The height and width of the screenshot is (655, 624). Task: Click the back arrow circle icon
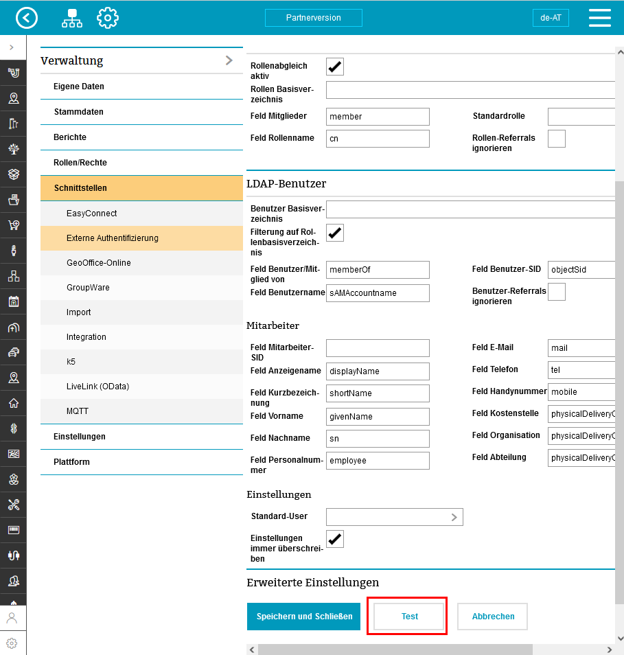point(27,18)
